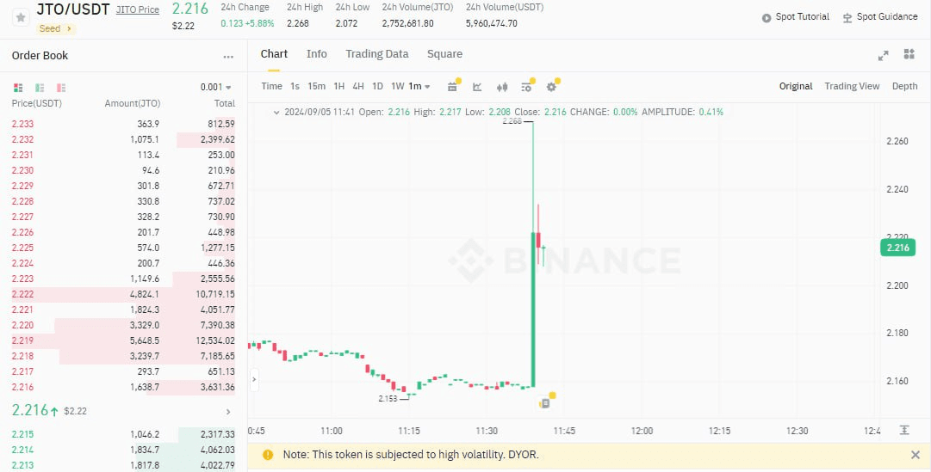Switch to the Original chart view
This screenshot has width=931, height=472.
(796, 87)
